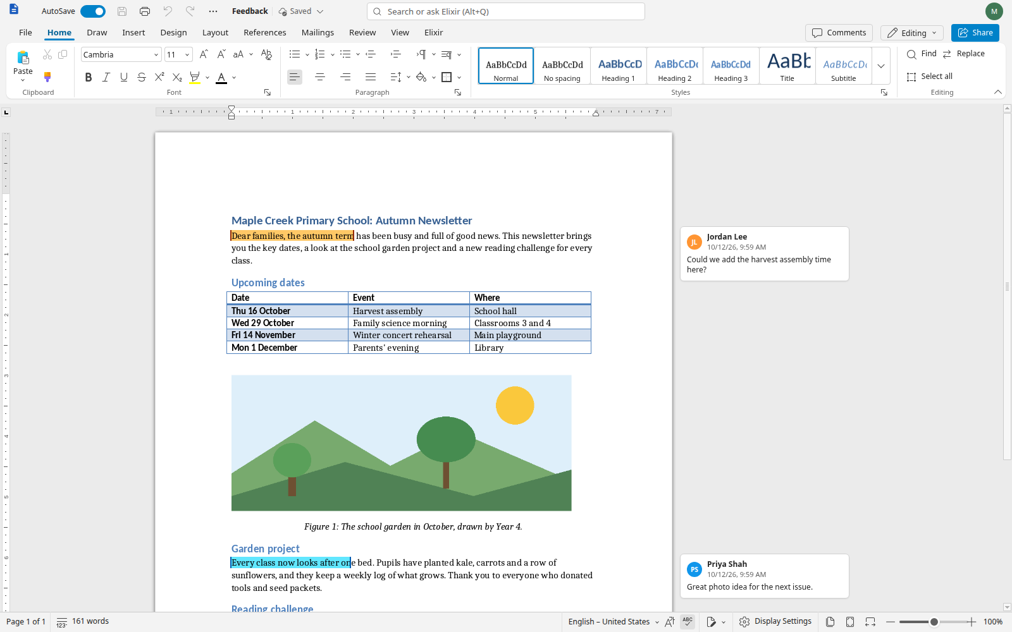The image size is (1012, 632).
Task: Click the Format Painter brush icon
Action: coord(47,76)
